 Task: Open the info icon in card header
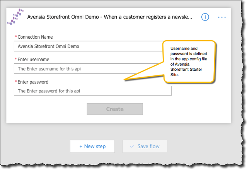coord(205,17)
